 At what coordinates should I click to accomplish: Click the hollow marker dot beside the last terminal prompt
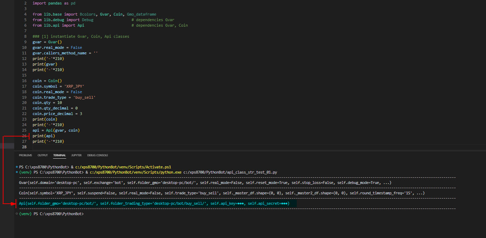(17, 214)
